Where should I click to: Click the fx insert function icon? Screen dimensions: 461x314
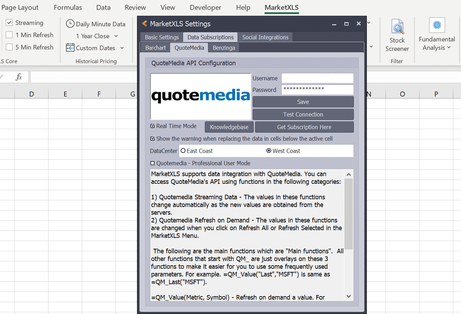coord(19,77)
